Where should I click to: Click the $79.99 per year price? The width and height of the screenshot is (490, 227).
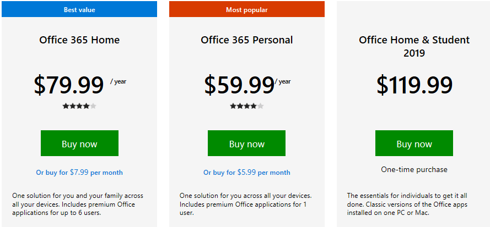(x=80, y=85)
